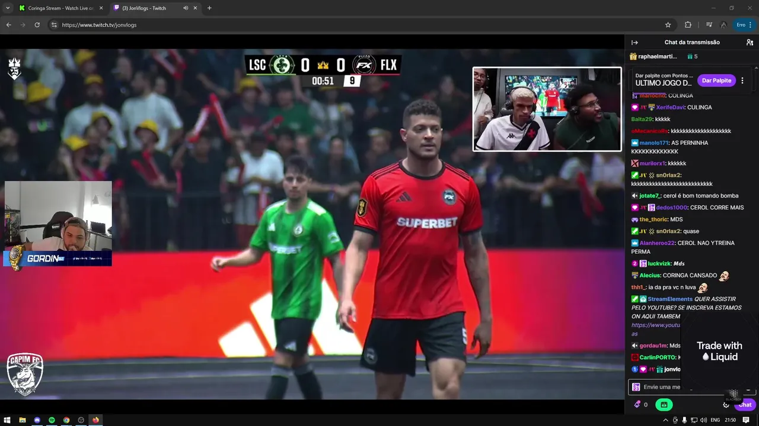Open browser profile avatar
Image resolution: width=759 pixels, height=426 pixels.
tap(723, 25)
